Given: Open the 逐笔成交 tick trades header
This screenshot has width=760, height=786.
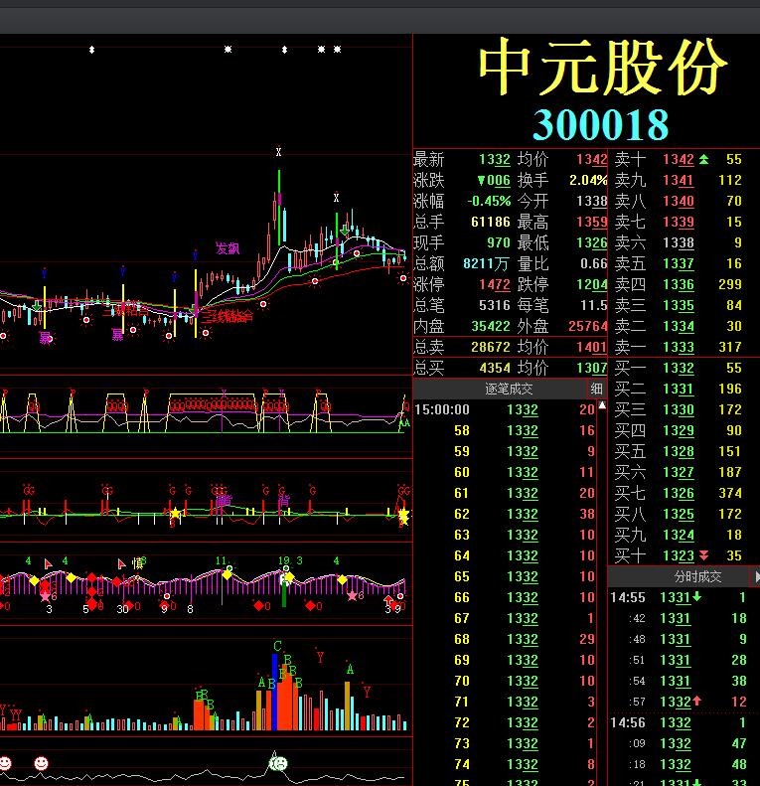Looking at the screenshot, I should click(509, 389).
